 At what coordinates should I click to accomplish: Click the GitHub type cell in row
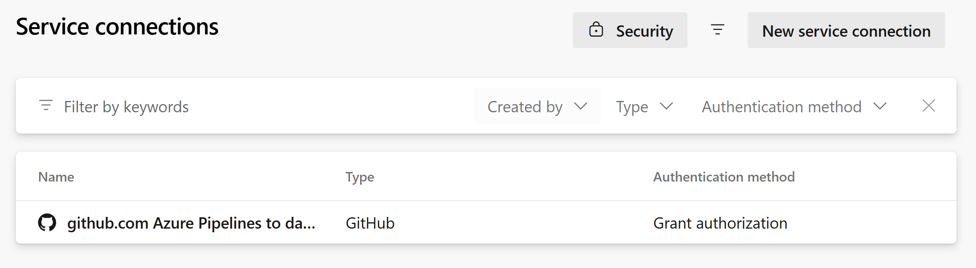click(370, 223)
